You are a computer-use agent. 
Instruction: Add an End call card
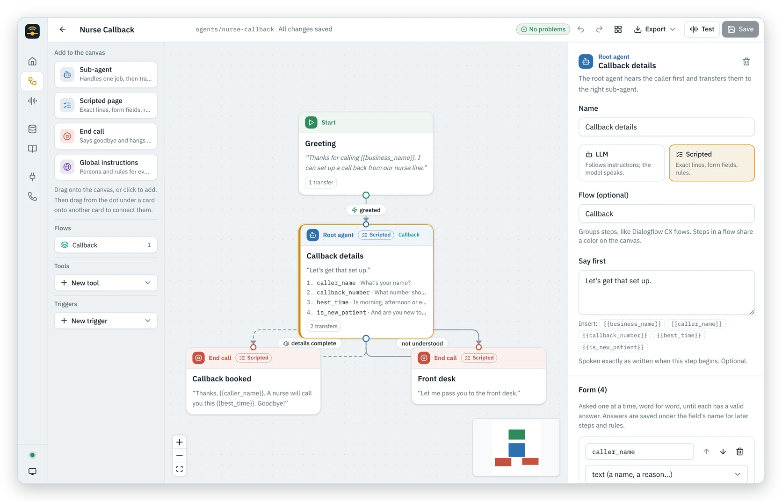pos(106,136)
